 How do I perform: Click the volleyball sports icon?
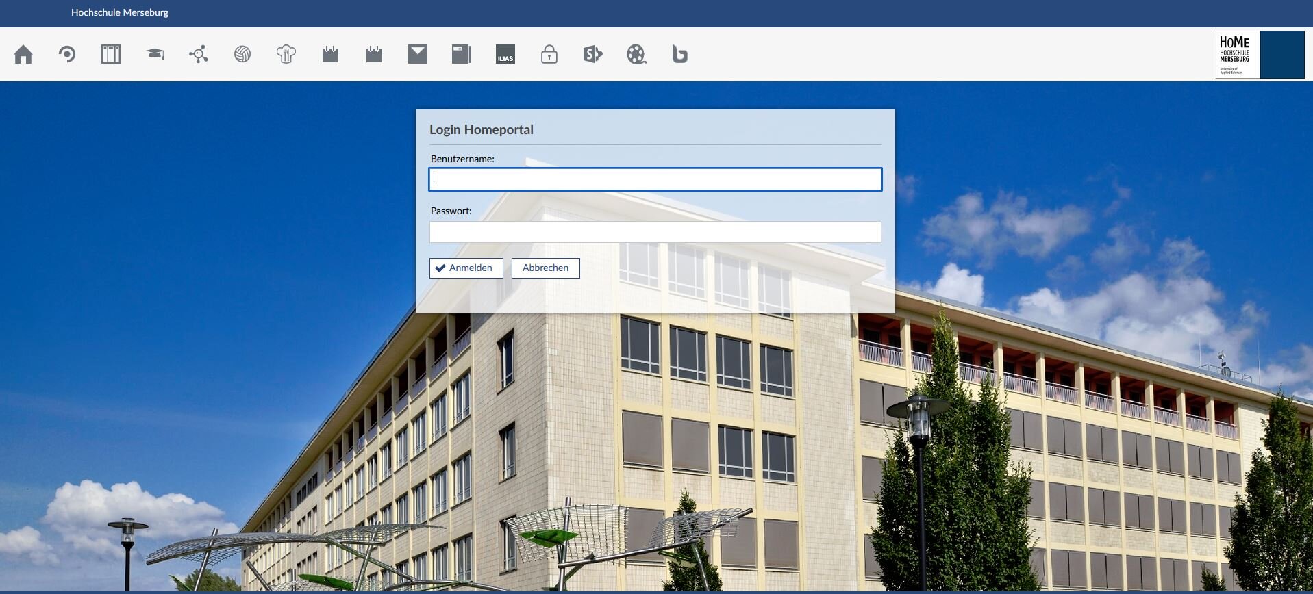coord(242,54)
